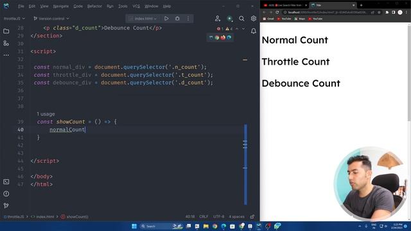Click the 40:18 caret position in status bar

(x=190, y=217)
